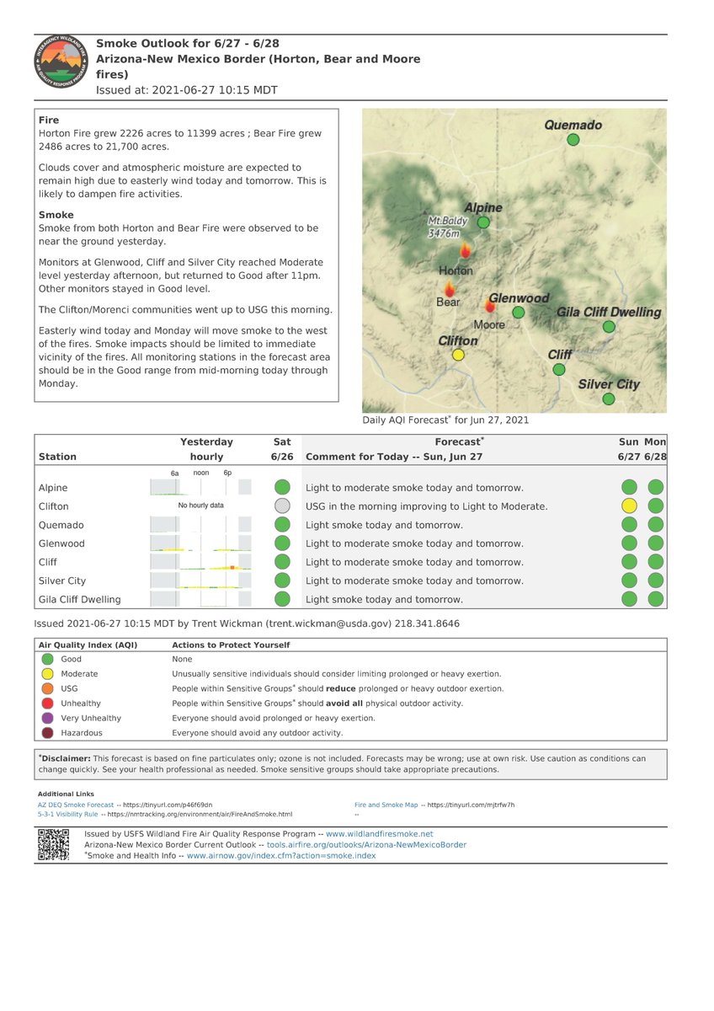Click Glenwood's Sat 6/26 AQI circle
The width and height of the screenshot is (714, 1011).
(x=282, y=543)
